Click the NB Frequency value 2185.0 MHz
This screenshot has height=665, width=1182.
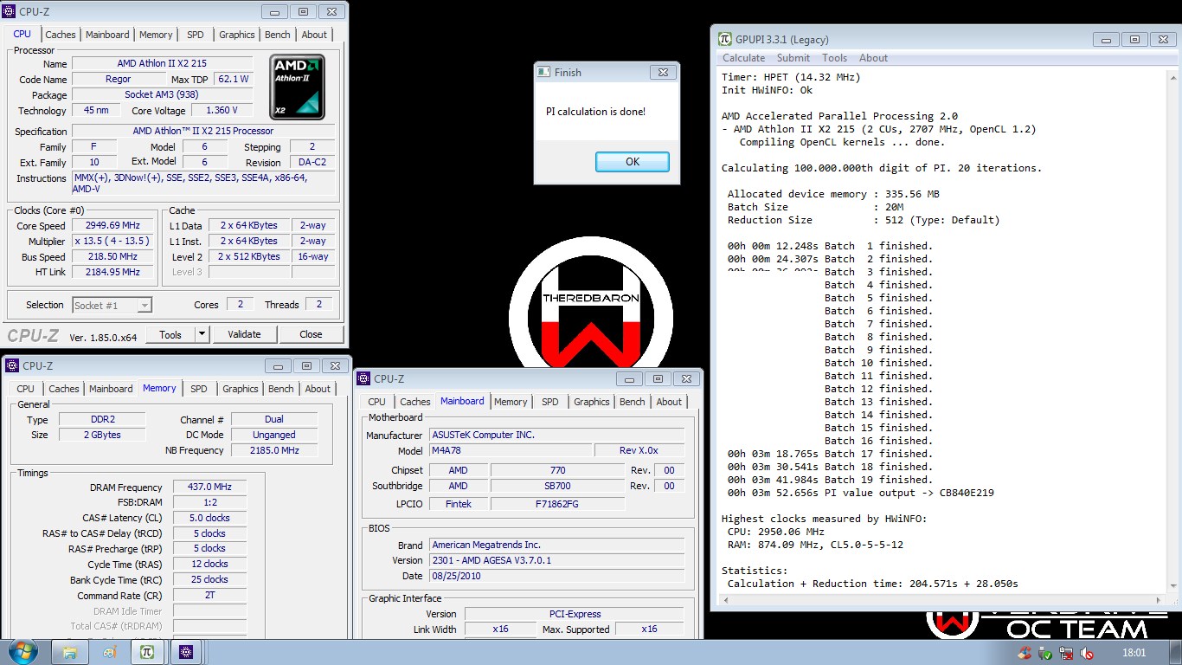click(274, 450)
